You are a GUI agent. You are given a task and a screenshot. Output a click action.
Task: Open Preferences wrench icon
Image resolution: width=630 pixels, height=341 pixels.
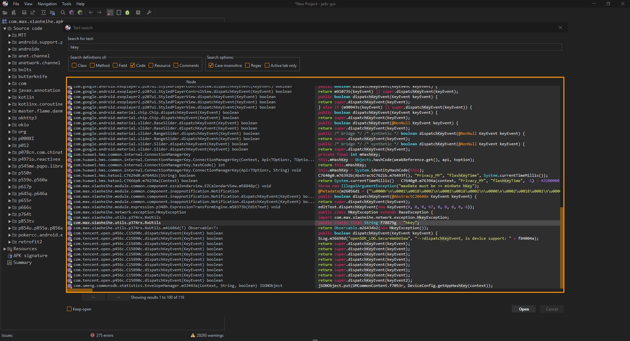coord(149,12)
